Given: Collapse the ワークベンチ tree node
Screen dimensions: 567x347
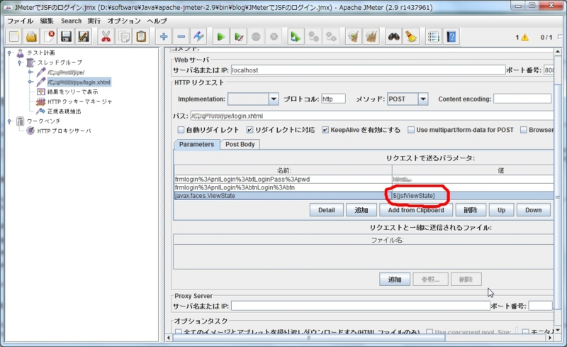Looking at the screenshot, I should tap(10, 121).
